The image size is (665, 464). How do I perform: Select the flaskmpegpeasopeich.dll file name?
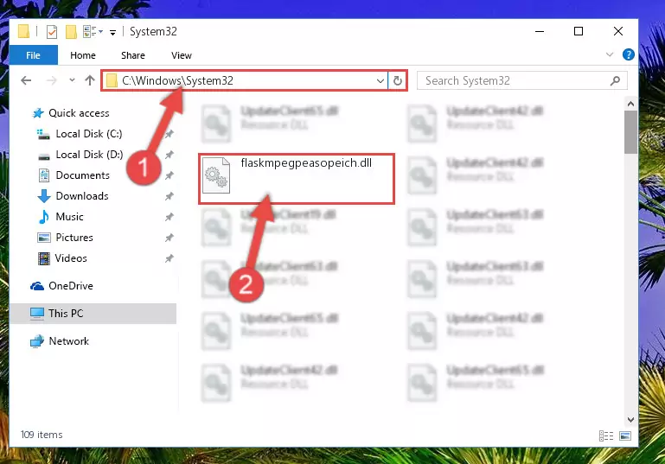(306, 163)
